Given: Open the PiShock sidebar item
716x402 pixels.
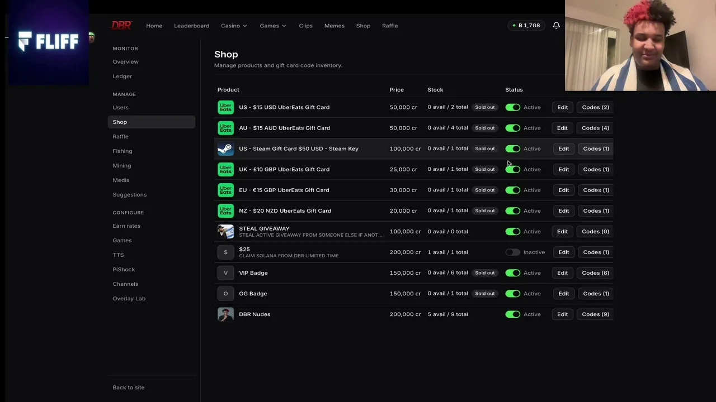Looking at the screenshot, I should click(124, 269).
